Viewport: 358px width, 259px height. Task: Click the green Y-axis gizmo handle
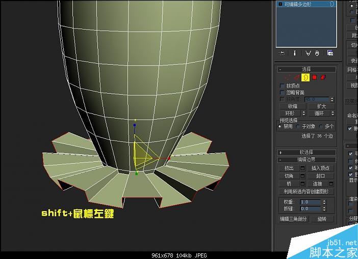click(x=137, y=174)
